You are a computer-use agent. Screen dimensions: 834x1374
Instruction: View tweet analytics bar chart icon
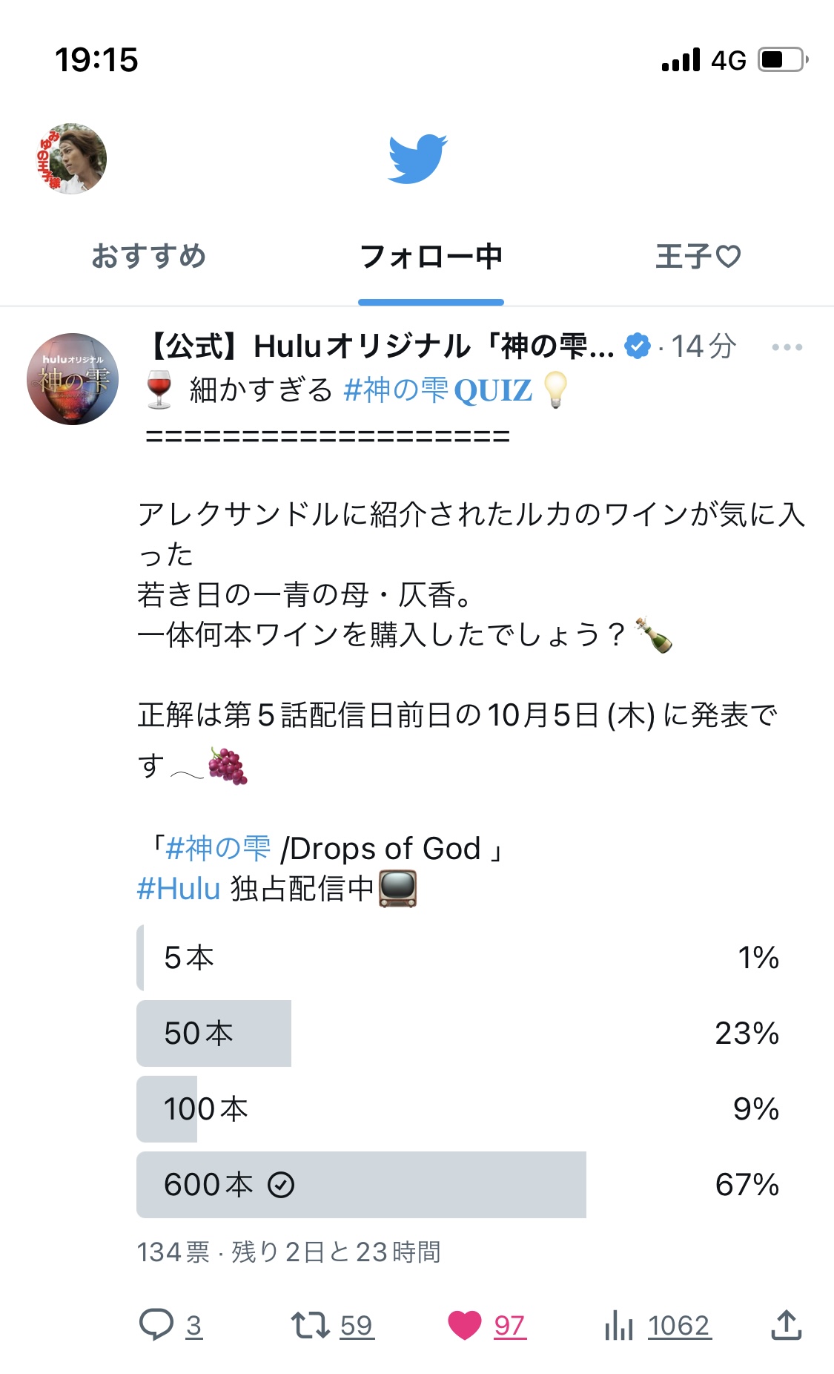pyautogui.click(x=618, y=1324)
